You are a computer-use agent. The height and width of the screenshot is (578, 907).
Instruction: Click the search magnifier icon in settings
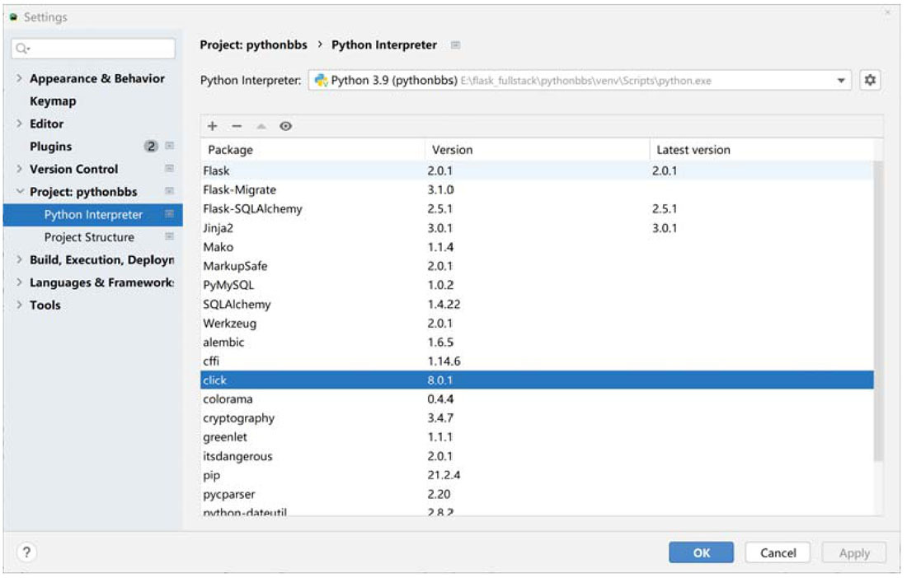(22, 49)
